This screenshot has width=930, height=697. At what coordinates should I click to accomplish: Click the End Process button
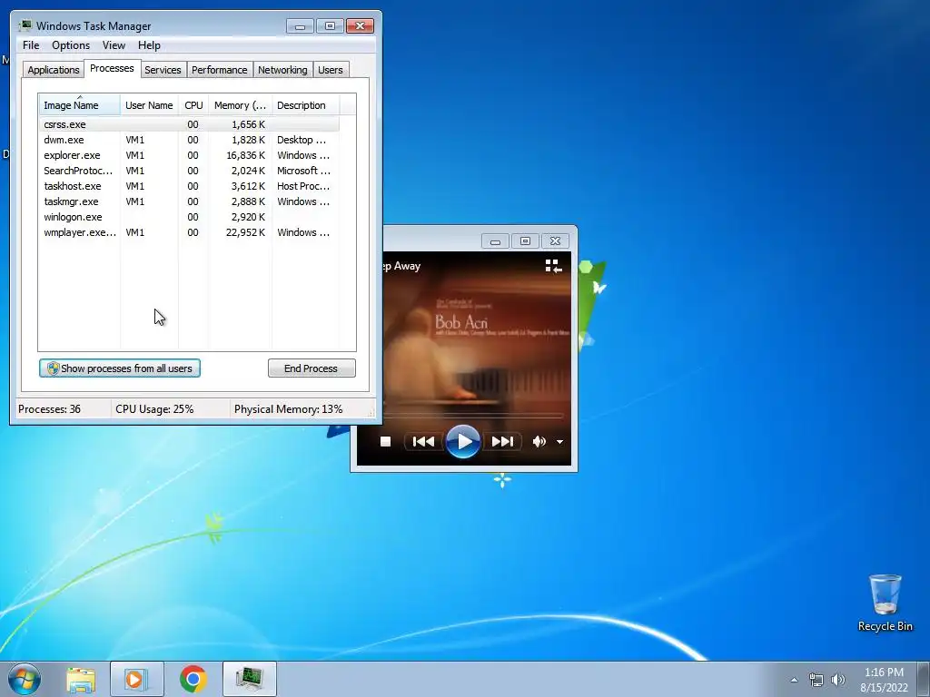tap(312, 368)
